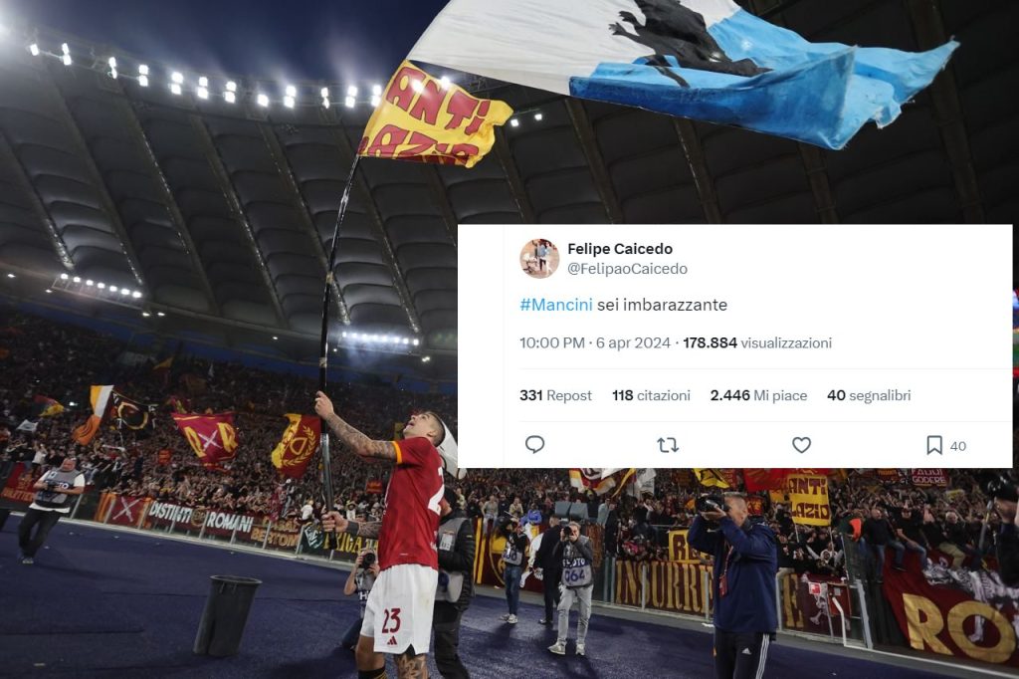The width and height of the screenshot is (1019, 679).
Task: Open the @FelipaoCaicedo handle link
Action: click(627, 269)
